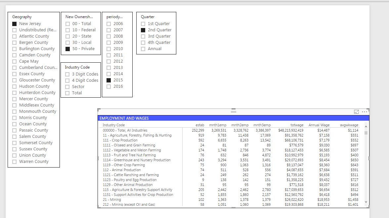Select 00 - Total ownership

coord(67,24)
